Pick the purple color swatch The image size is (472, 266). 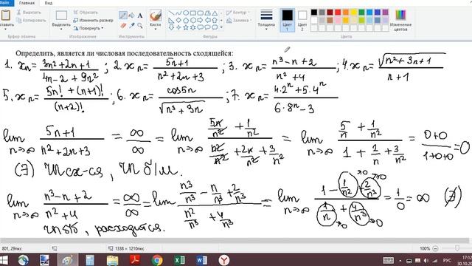[x=385, y=13]
